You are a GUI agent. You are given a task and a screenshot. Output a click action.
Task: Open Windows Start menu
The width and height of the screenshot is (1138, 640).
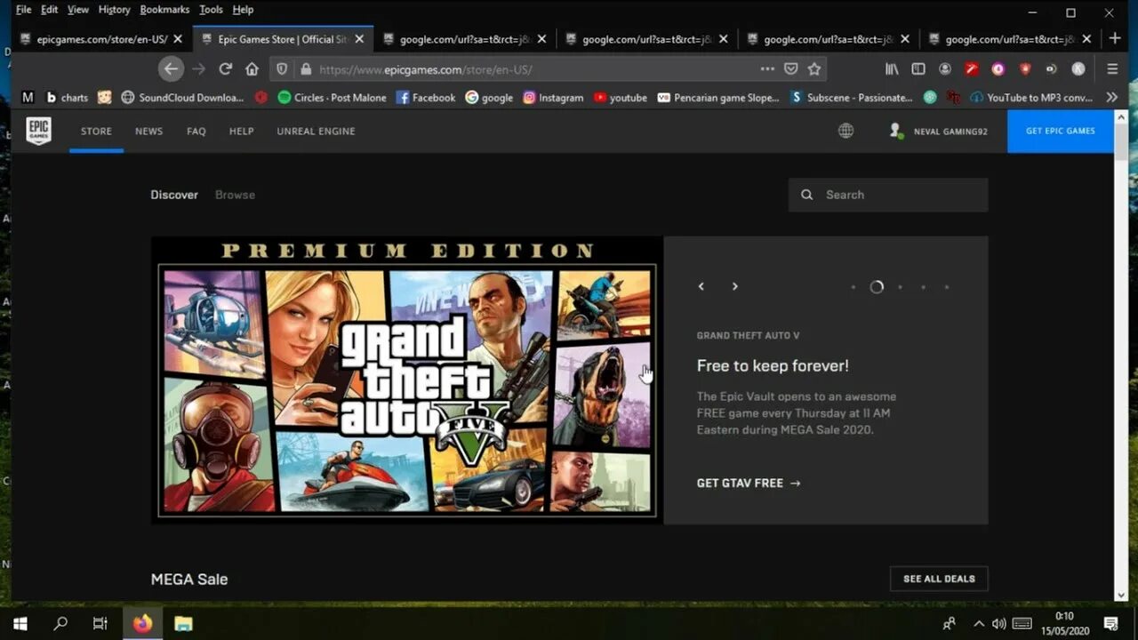coord(20,623)
